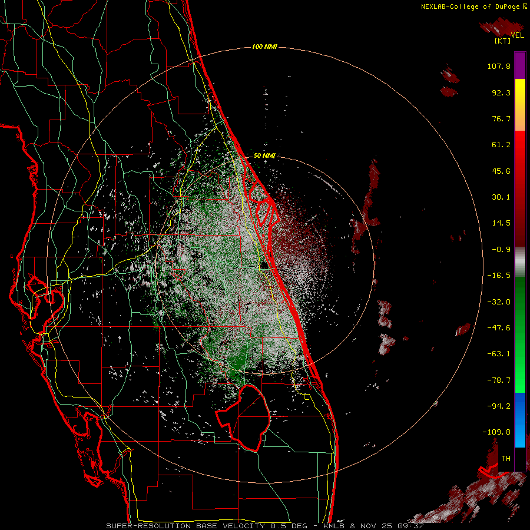Click the -47.6 velocity scale value
The width and height of the screenshot is (530, 530).
click(x=499, y=328)
